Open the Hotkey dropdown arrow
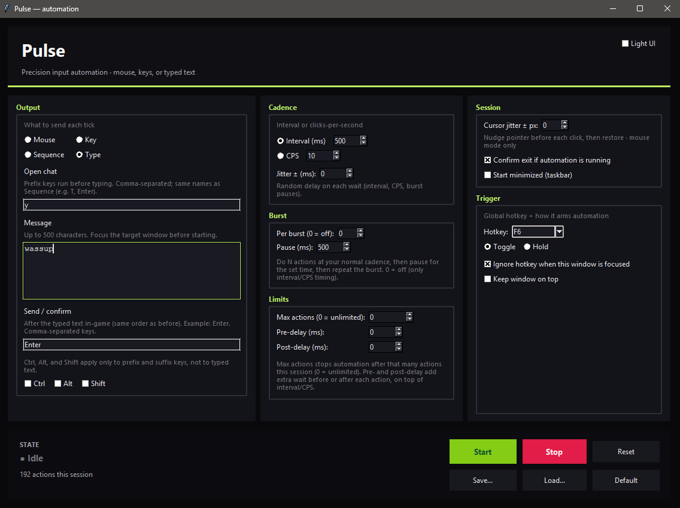The height and width of the screenshot is (508, 680). point(560,232)
